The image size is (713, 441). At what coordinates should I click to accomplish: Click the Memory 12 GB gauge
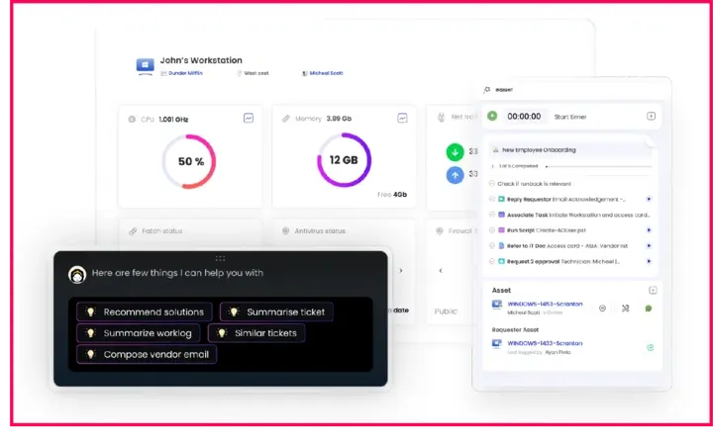[x=344, y=160]
